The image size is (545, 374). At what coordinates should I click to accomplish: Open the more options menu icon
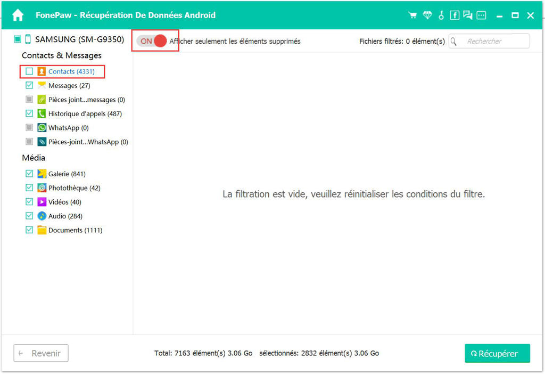click(481, 15)
